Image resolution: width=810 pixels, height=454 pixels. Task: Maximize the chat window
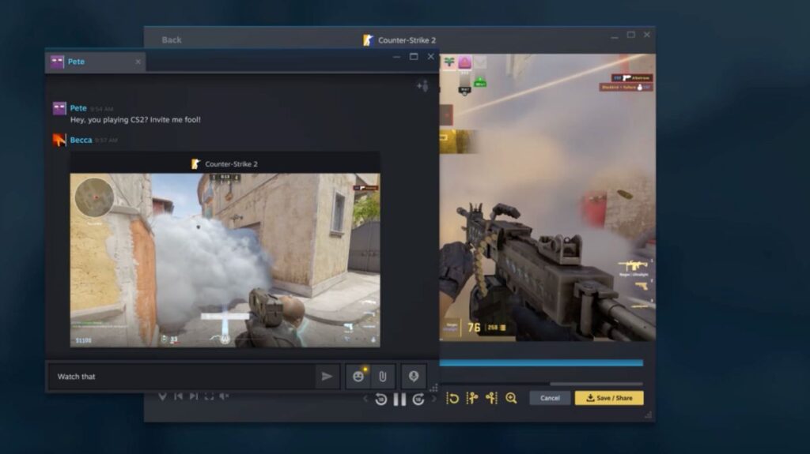[x=414, y=56]
